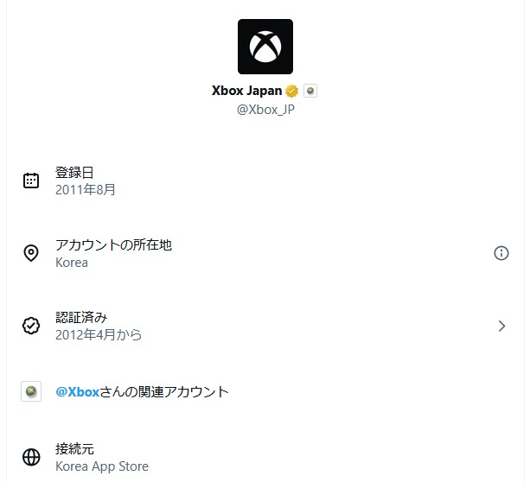Image resolution: width=530 pixels, height=482 pixels.
Task: Open the info circle for account location
Action: (x=501, y=253)
